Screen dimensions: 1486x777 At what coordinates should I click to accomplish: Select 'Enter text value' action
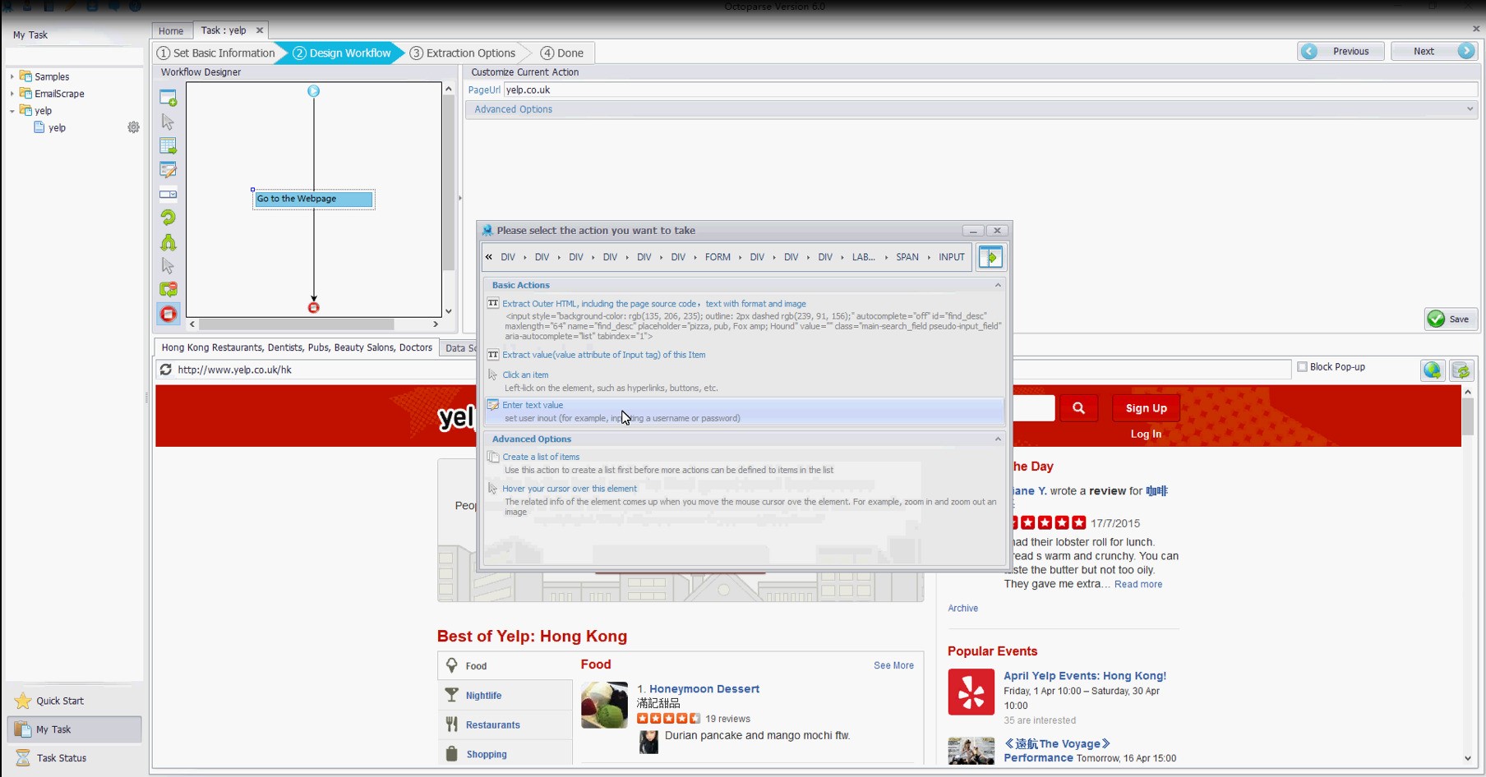533,405
